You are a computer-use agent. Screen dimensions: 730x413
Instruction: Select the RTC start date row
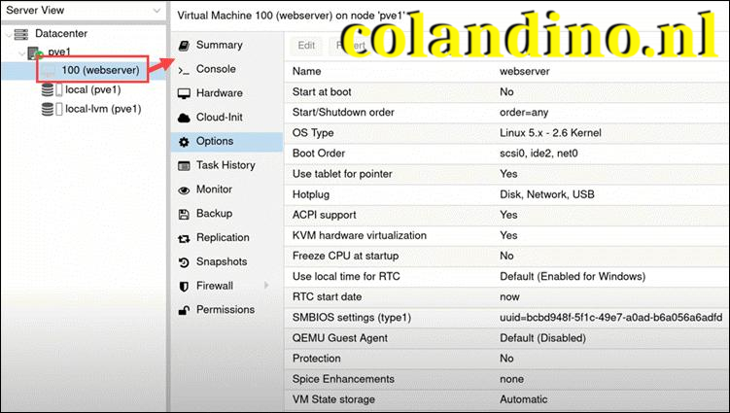click(x=506, y=296)
